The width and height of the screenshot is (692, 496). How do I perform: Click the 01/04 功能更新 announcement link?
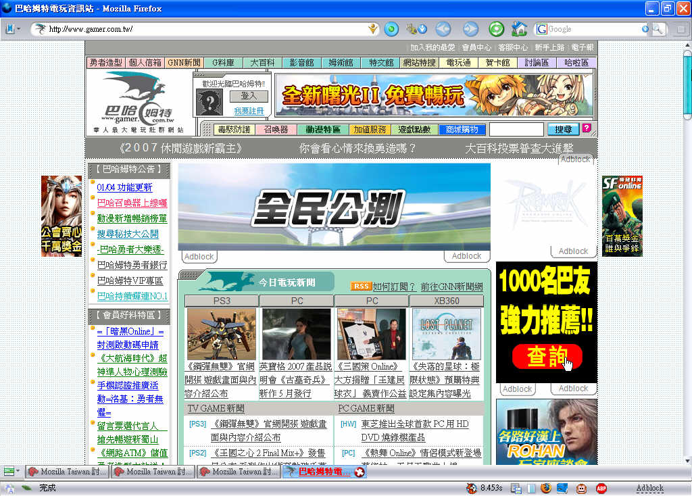click(124, 188)
